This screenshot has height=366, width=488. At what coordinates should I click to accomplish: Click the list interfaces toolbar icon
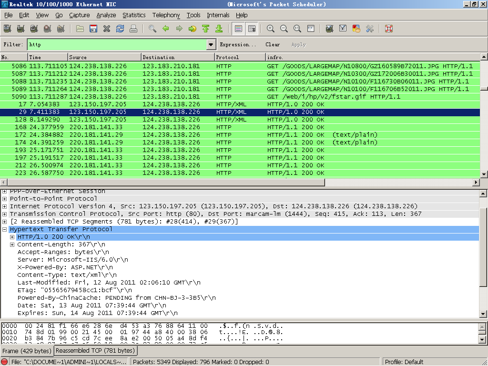[7, 29]
